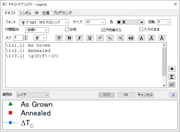180x132 pixels.
Task: Click the Apply button
Action: coord(107,95)
